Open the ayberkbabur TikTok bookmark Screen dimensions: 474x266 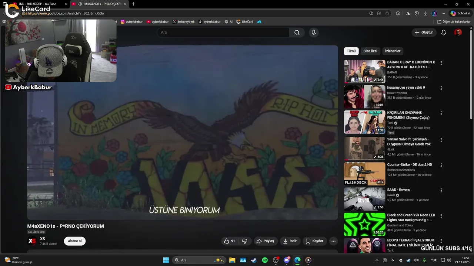coord(209,22)
